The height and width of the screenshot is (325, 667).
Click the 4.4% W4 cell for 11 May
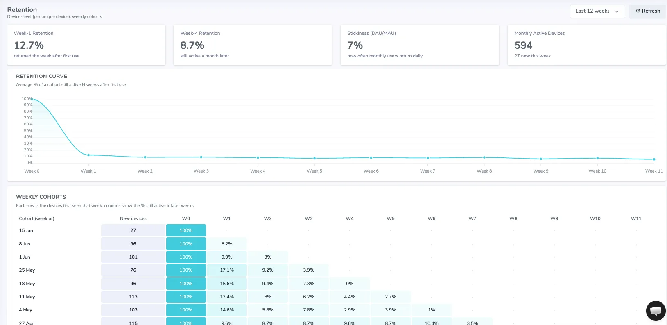coord(350,297)
